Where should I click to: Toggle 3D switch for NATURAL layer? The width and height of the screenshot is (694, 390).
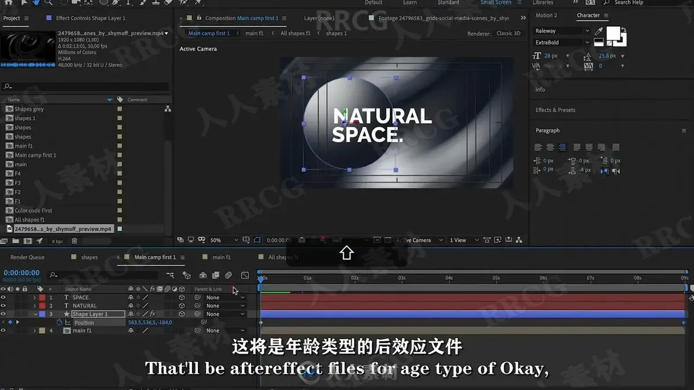182,306
